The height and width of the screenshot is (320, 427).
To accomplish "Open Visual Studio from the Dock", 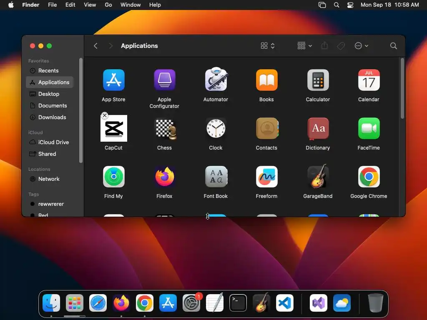I will coord(319,303).
